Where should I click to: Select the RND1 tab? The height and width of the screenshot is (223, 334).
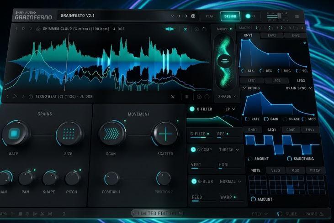point(253,130)
